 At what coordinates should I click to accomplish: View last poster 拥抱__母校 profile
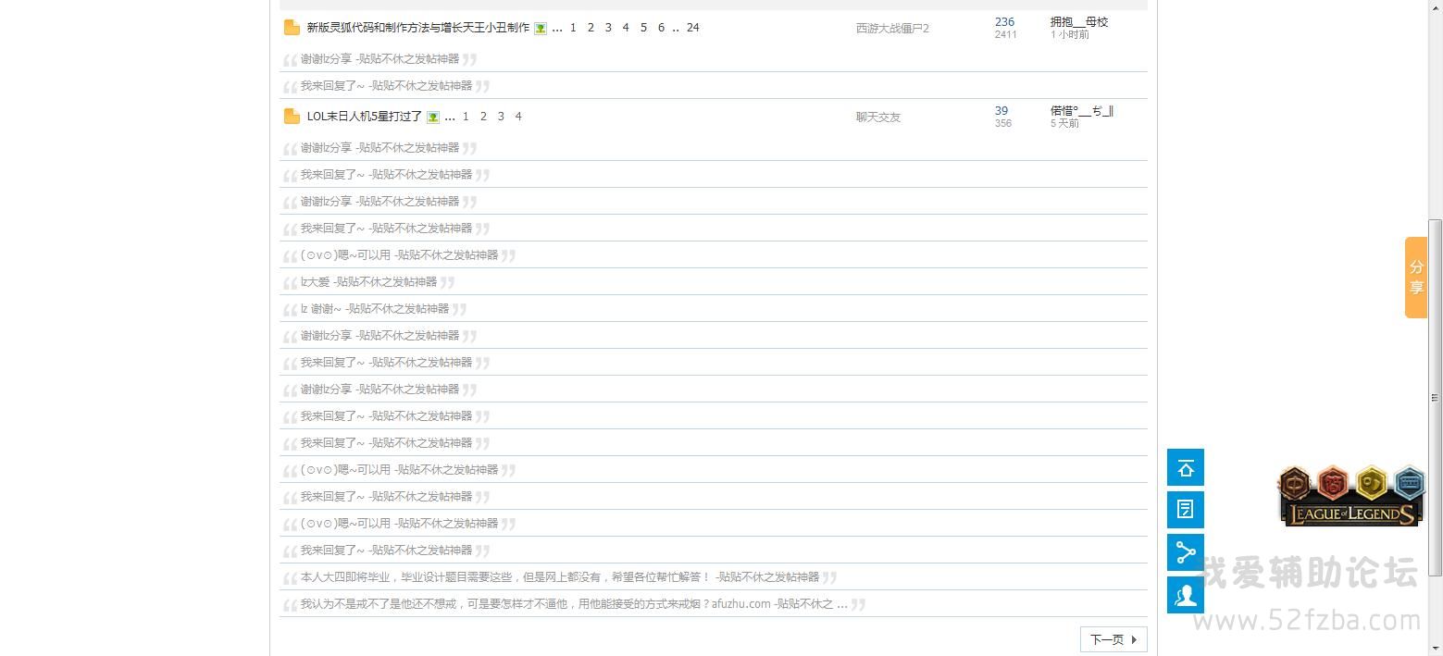coord(1078,22)
